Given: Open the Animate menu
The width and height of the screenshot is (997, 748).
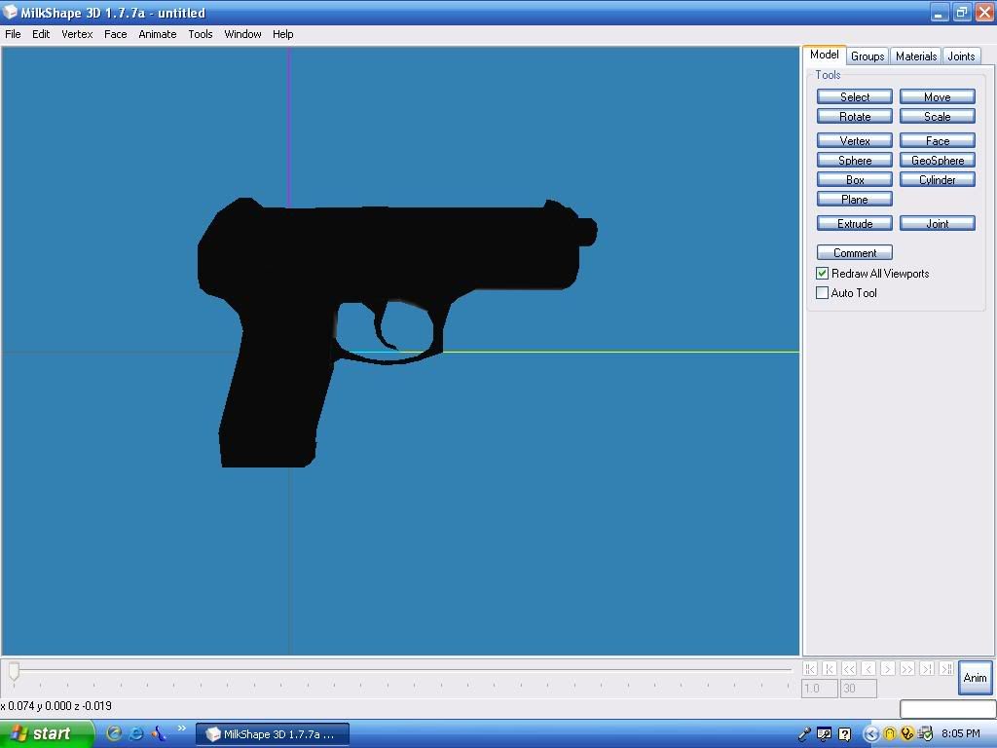Looking at the screenshot, I should coord(157,34).
